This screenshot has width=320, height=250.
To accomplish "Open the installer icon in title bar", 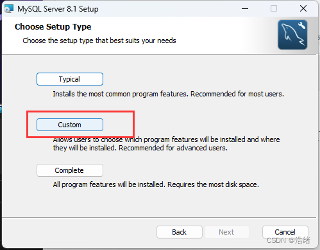I will [x=9, y=9].
